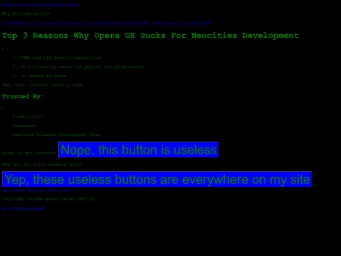Screen dimensions: 341x256
Task: Click the 'Trusted By:' heading
Action: [x=23, y=96]
